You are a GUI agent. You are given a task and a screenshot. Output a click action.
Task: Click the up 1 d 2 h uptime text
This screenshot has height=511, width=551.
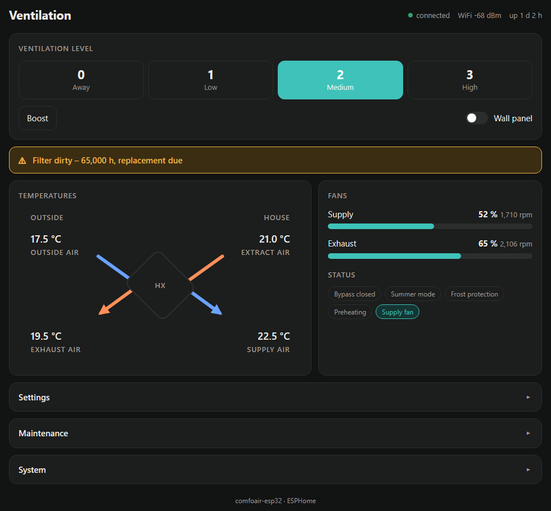(525, 16)
